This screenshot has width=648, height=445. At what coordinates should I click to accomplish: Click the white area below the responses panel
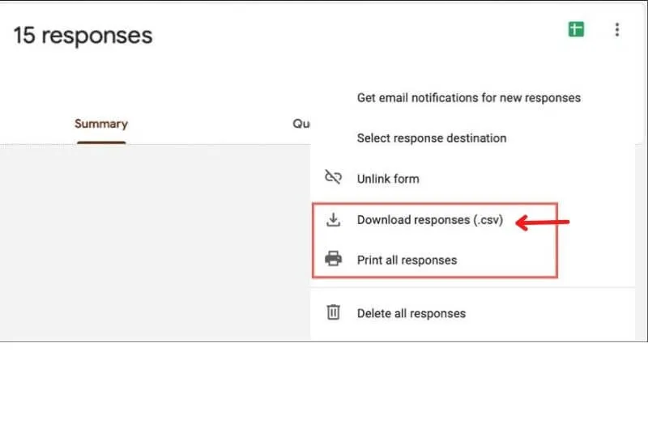point(324,392)
